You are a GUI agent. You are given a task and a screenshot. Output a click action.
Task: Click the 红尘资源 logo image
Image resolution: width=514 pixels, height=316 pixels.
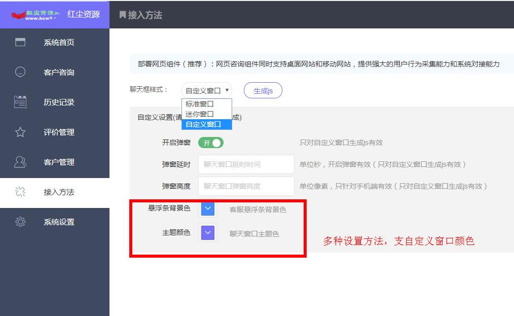coord(35,15)
